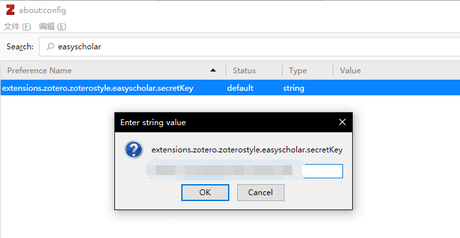Click the string type cell

click(x=294, y=88)
